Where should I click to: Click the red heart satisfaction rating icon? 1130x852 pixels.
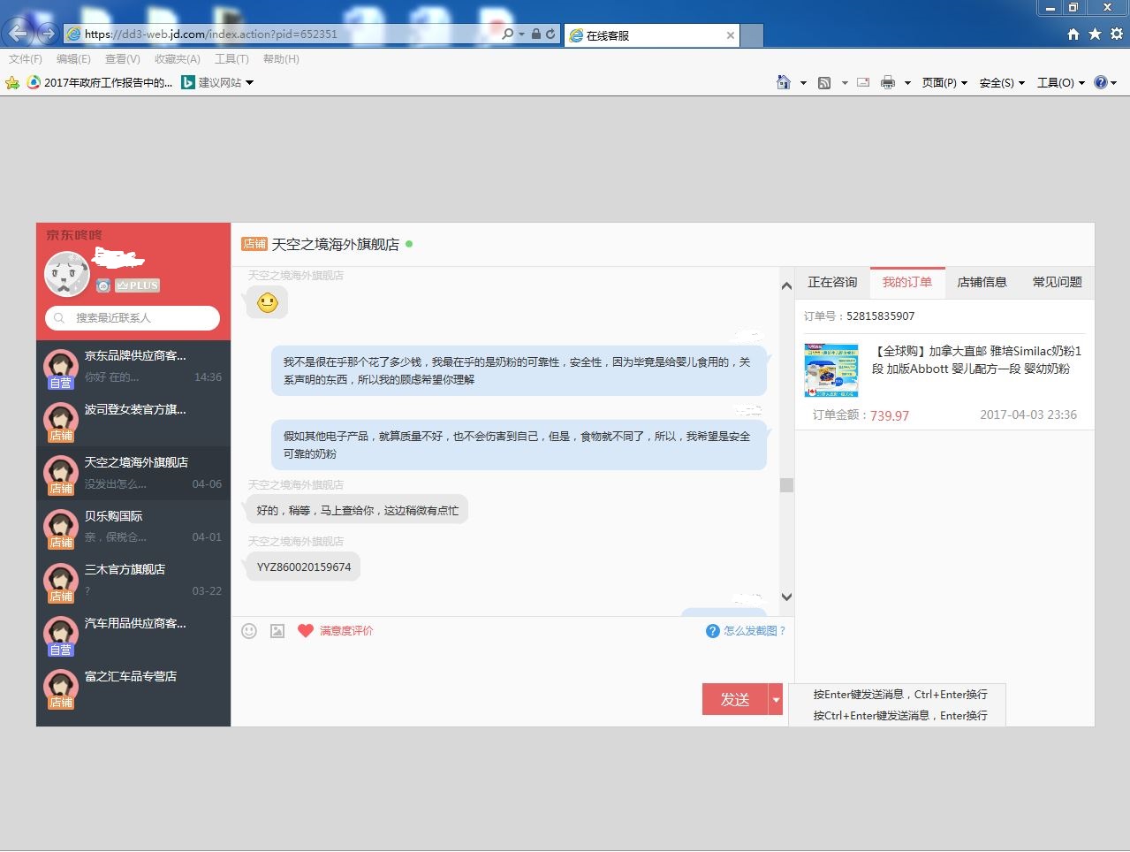pyautogui.click(x=306, y=630)
